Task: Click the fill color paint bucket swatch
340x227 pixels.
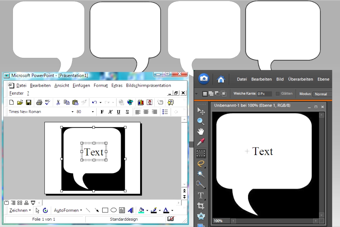Action: [141, 210]
